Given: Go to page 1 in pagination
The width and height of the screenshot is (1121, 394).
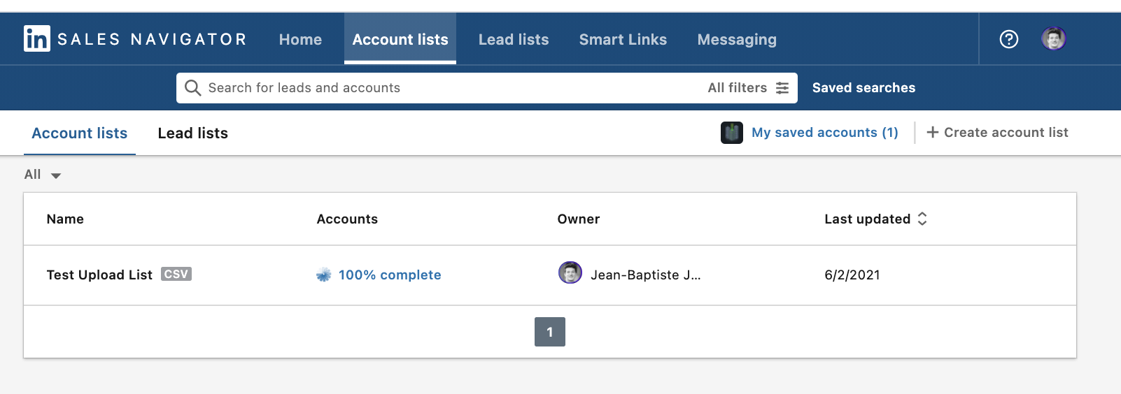Looking at the screenshot, I should [x=550, y=332].
